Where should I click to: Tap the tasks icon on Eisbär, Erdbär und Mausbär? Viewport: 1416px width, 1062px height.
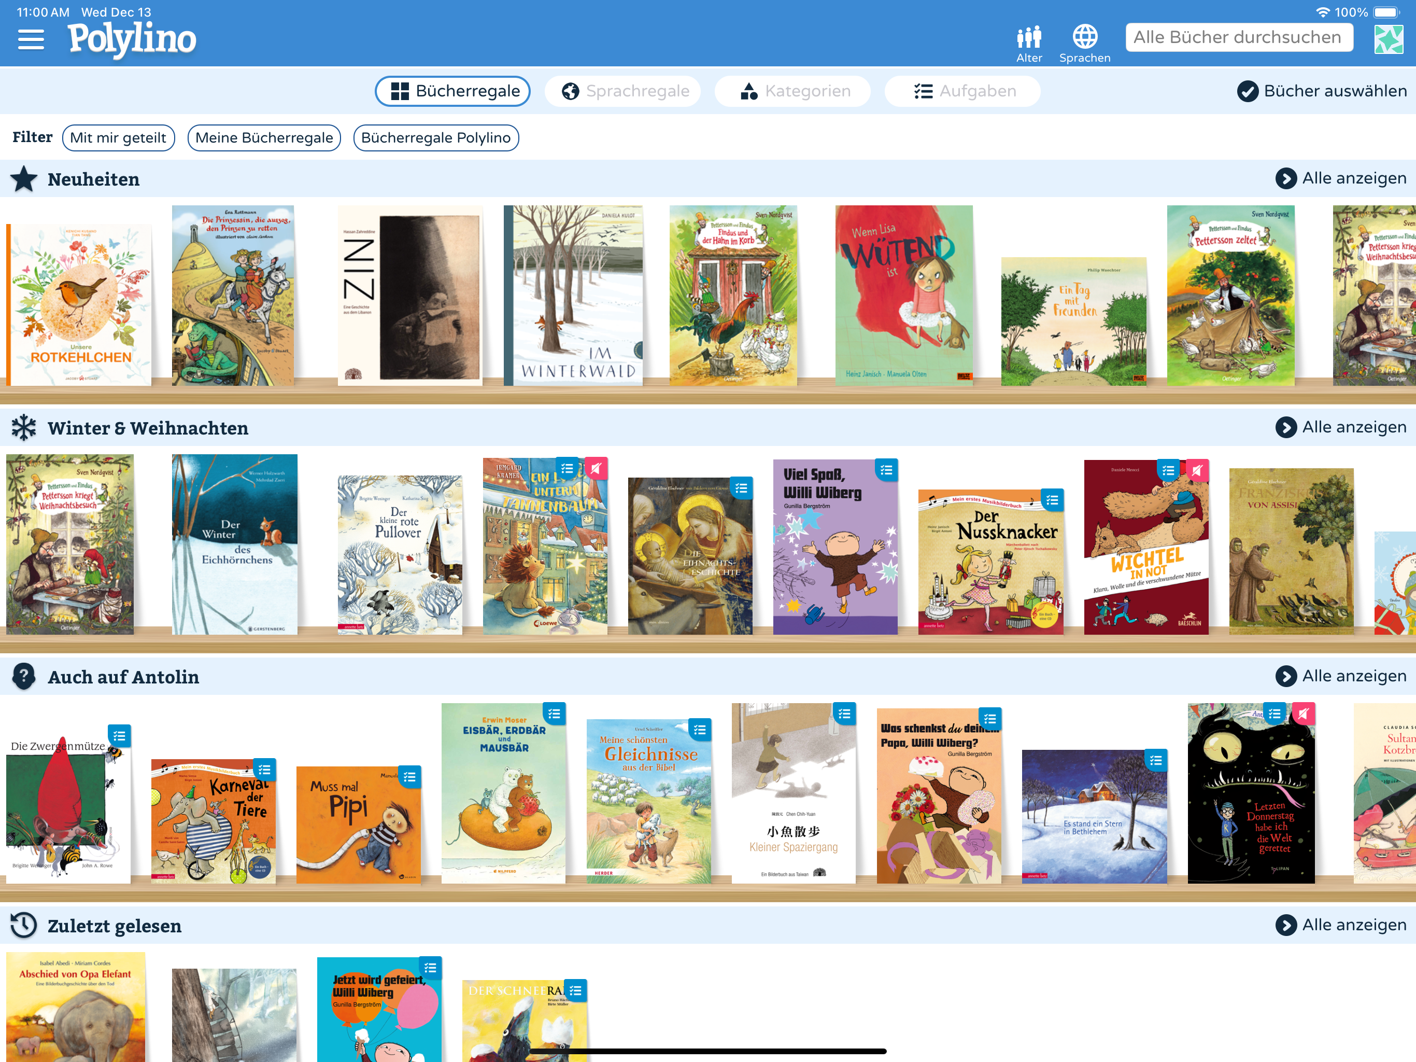tap(555, 714)
